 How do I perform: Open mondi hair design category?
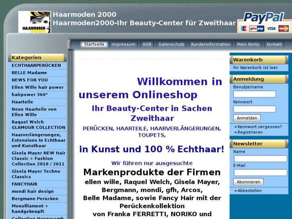click(x=37, y=191)
